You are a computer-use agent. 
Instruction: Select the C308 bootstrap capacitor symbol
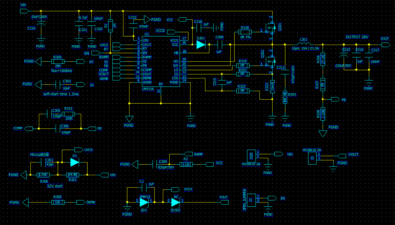(219, 45)
